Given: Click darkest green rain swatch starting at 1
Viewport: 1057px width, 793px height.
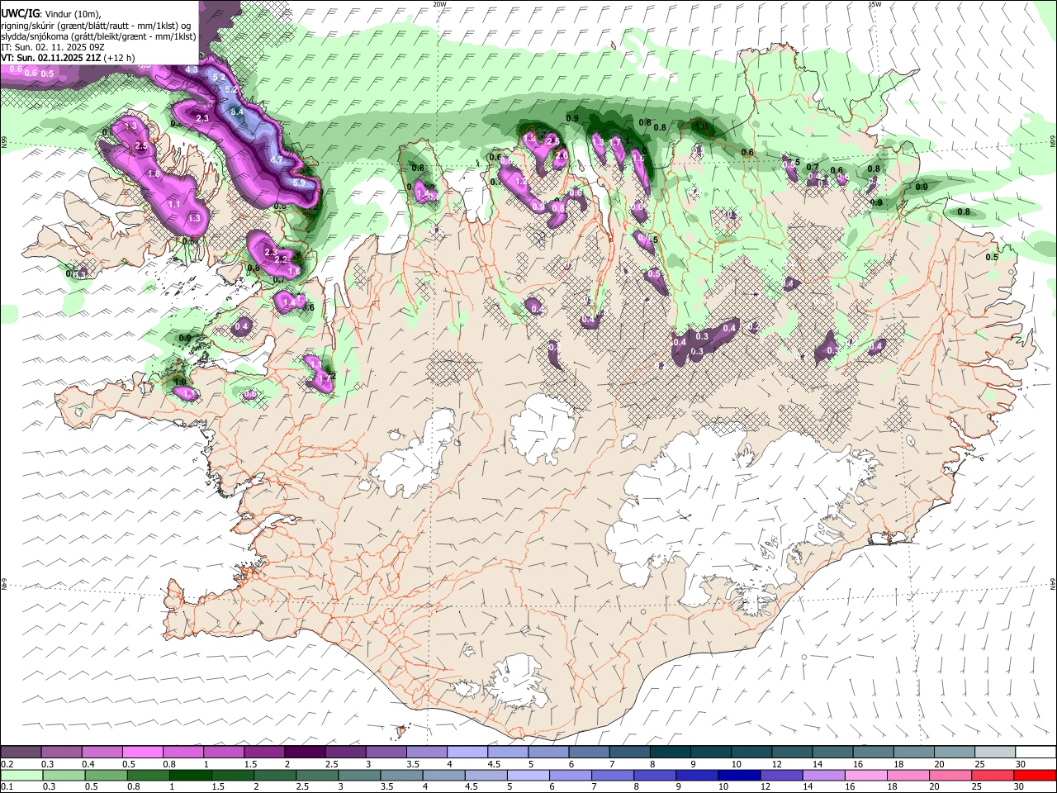Looking at the screenshot, I should 190,776.
